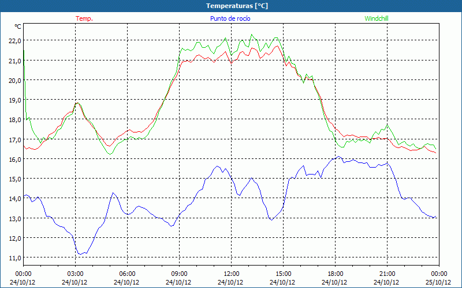
Task: Select the blue 'Punto de rocío' legend label
Action: (x=230, y=18)
